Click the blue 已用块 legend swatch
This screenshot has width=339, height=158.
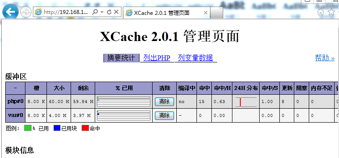point(57,128)
